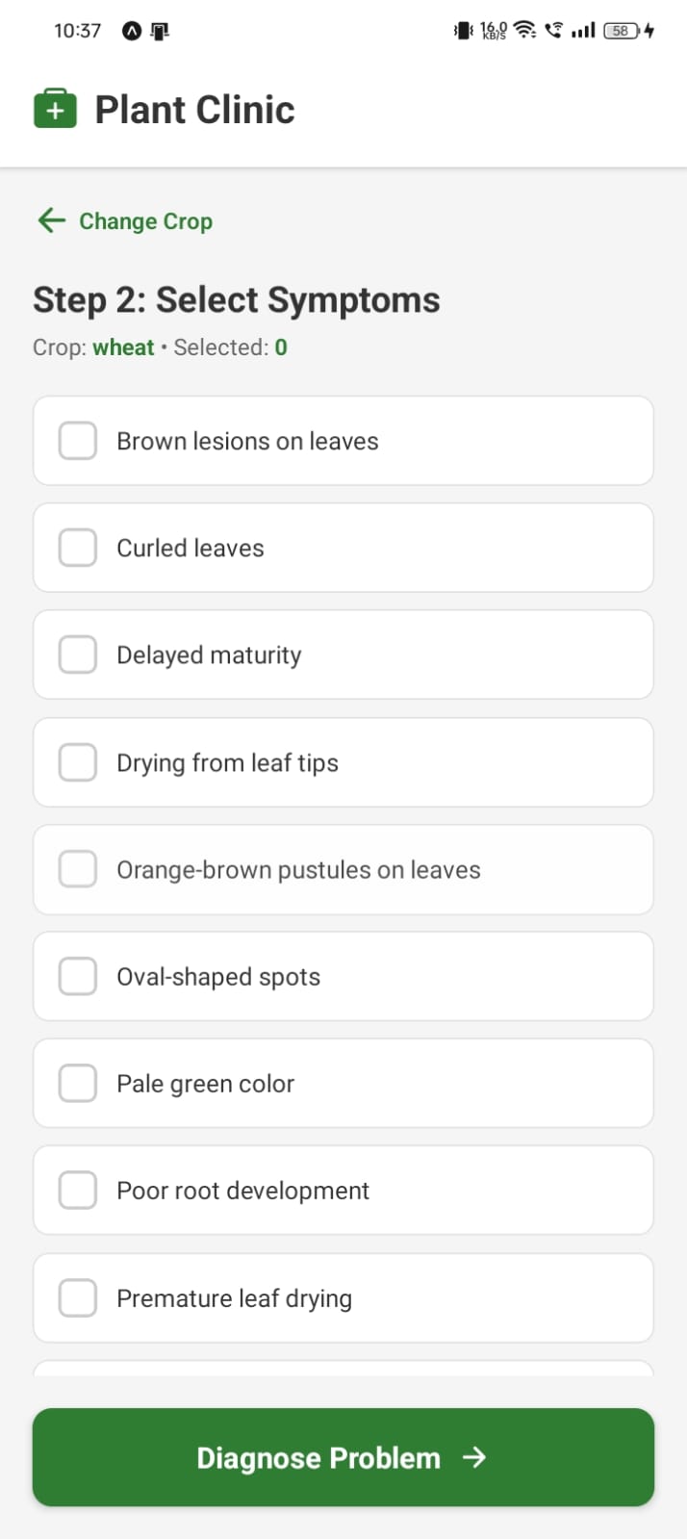The width and height of the screenshot is (687, 1539).
Task: Click the Plant Clinic medical kit logo
Action: (55, 110)
